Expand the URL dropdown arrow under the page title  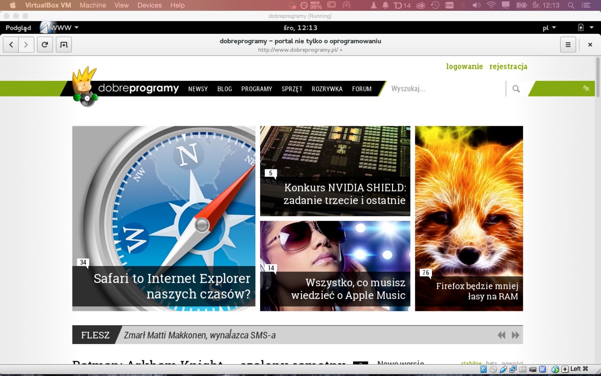(x=341, y=50)
